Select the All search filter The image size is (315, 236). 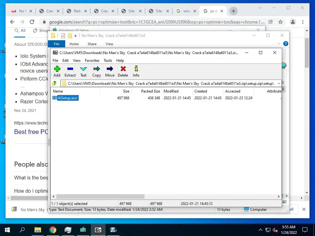20,31
